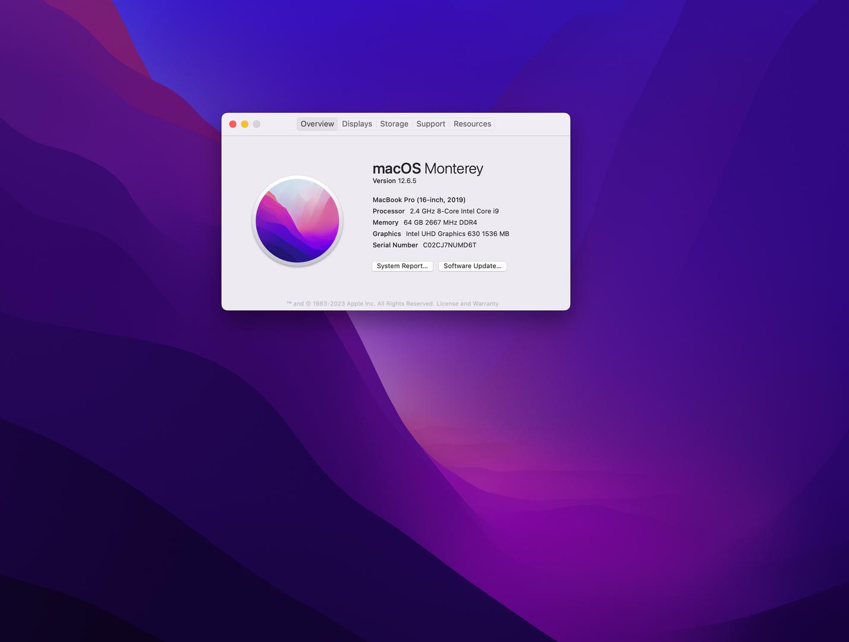
Task: Open the Storage tab
Action: tap(394, 124)
